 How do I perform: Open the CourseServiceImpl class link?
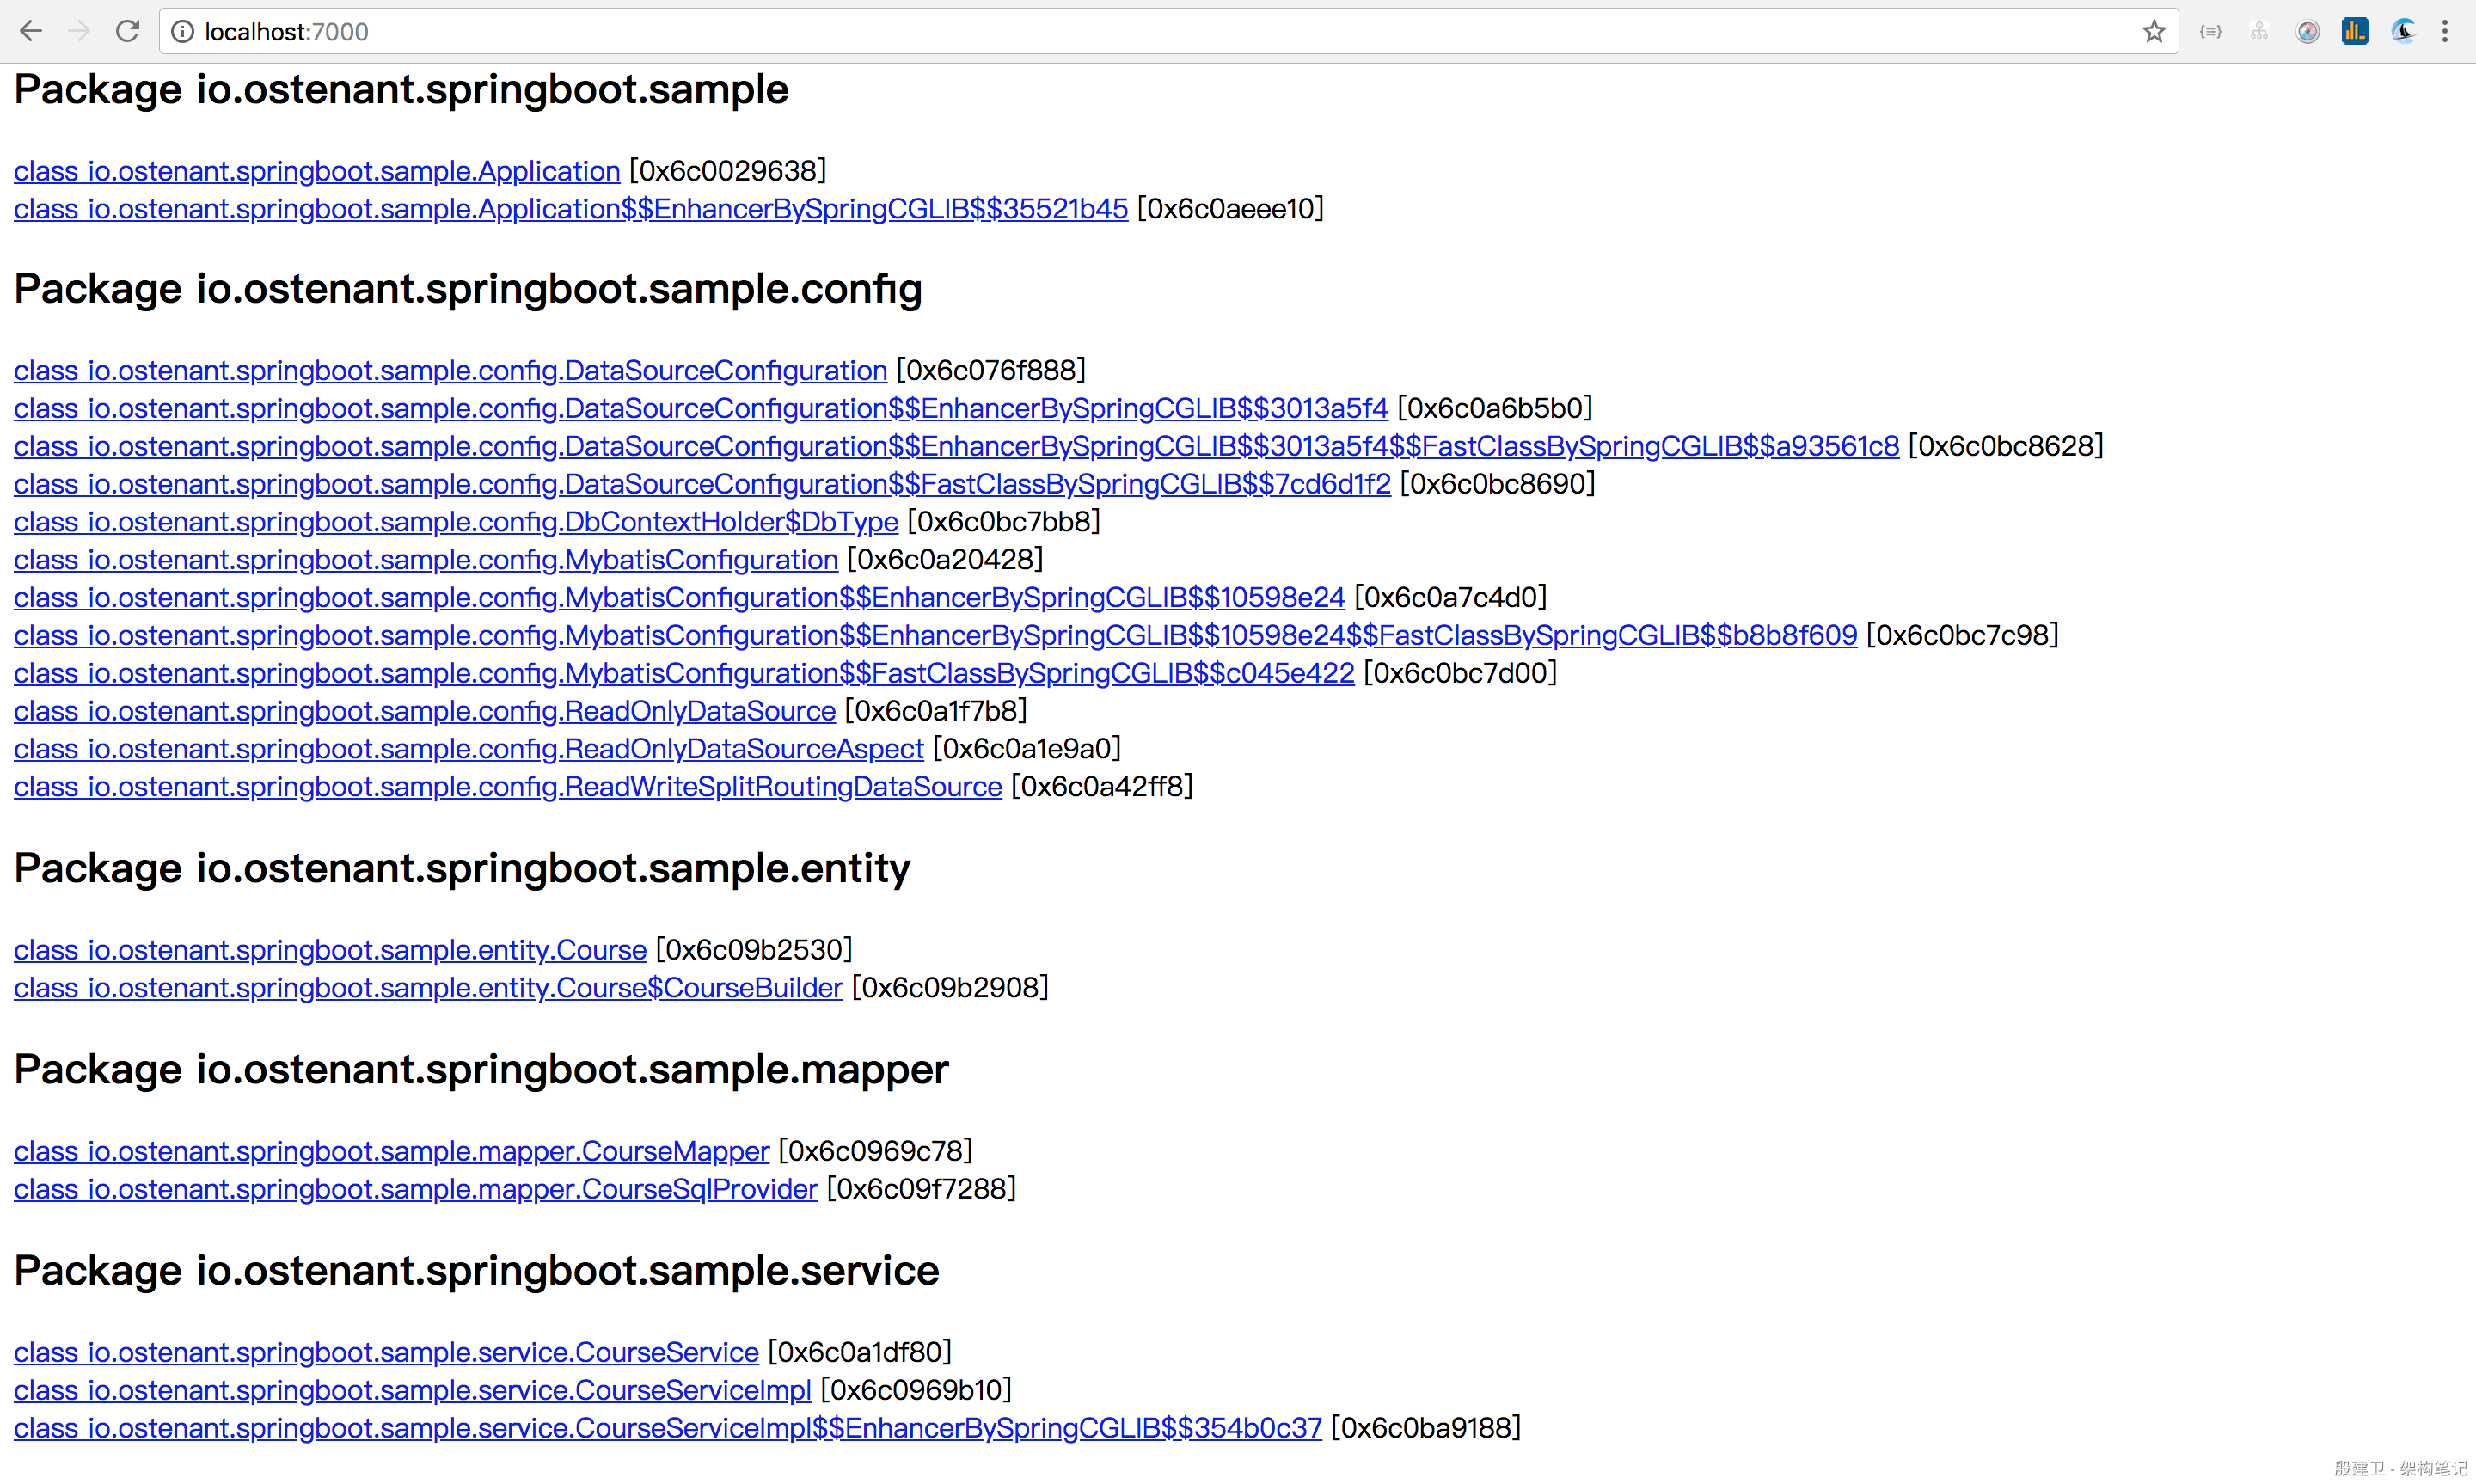pyautogui.click(x=413, y=1391)
